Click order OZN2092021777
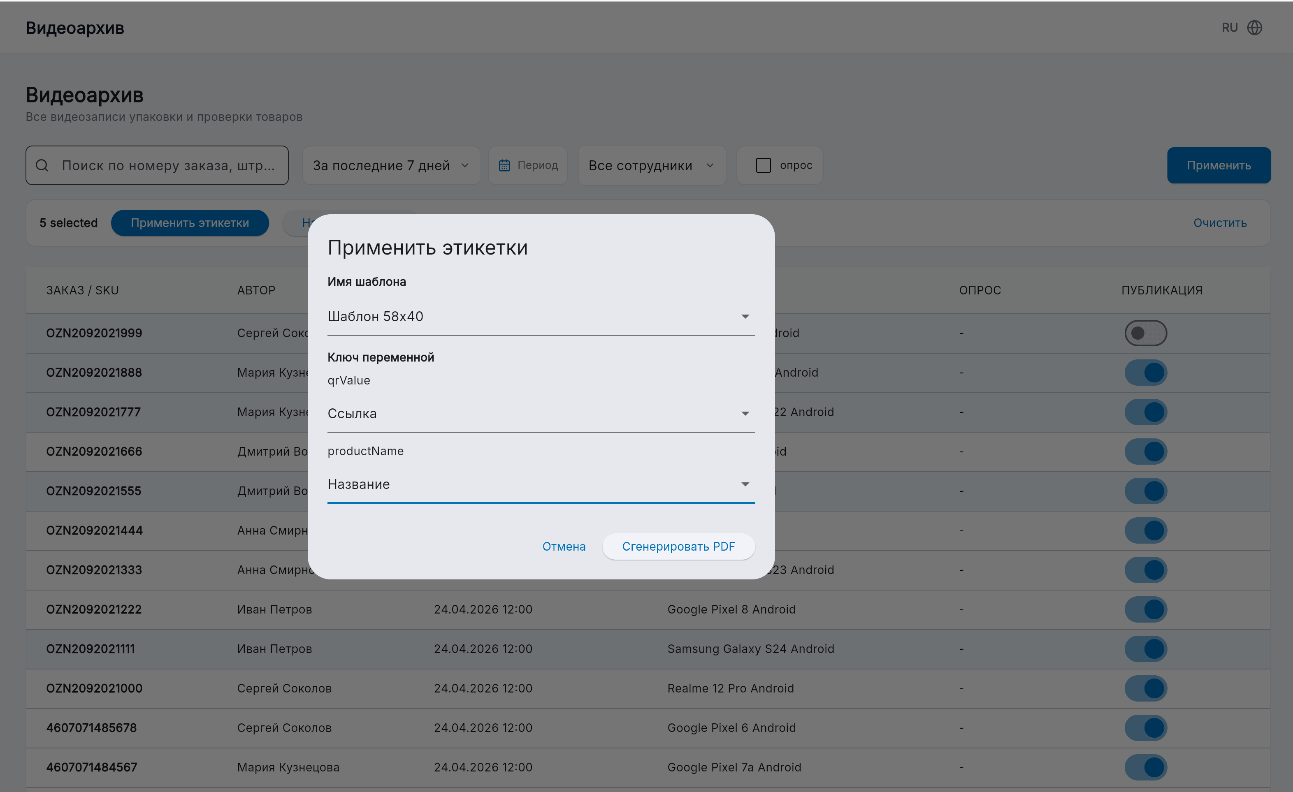This screenshot has height=792, width=1293. (x=93, y=412)
